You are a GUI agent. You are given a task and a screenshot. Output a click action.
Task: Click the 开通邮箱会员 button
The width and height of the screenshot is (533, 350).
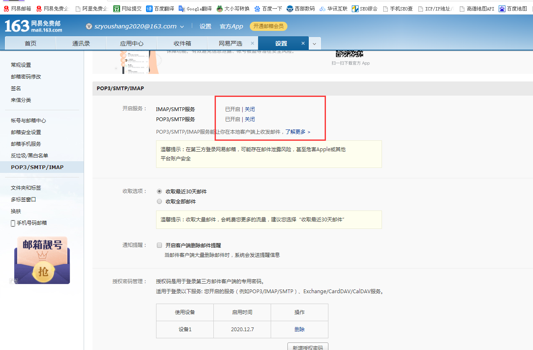point(268,26)
